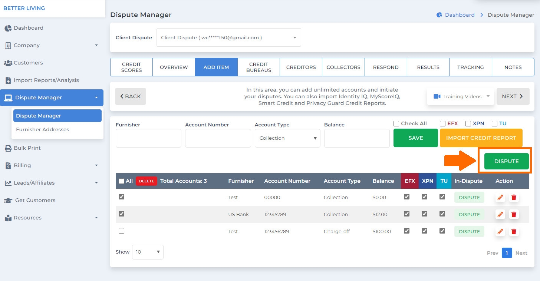Image resolution: width=540 pixels, height=281 pixels.
Task: Expand the Company sidebar menu
Action: [x=96, y=46]
